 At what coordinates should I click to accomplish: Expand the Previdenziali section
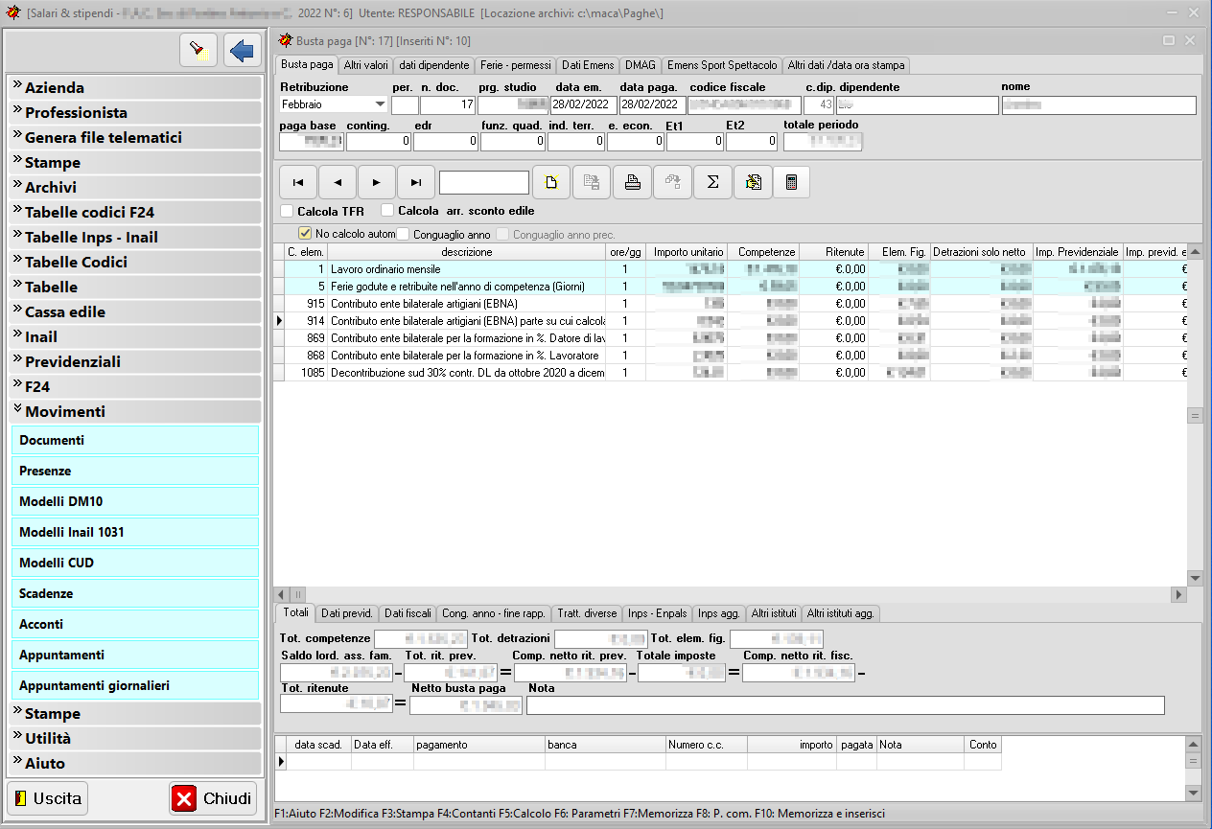point(135,361)
